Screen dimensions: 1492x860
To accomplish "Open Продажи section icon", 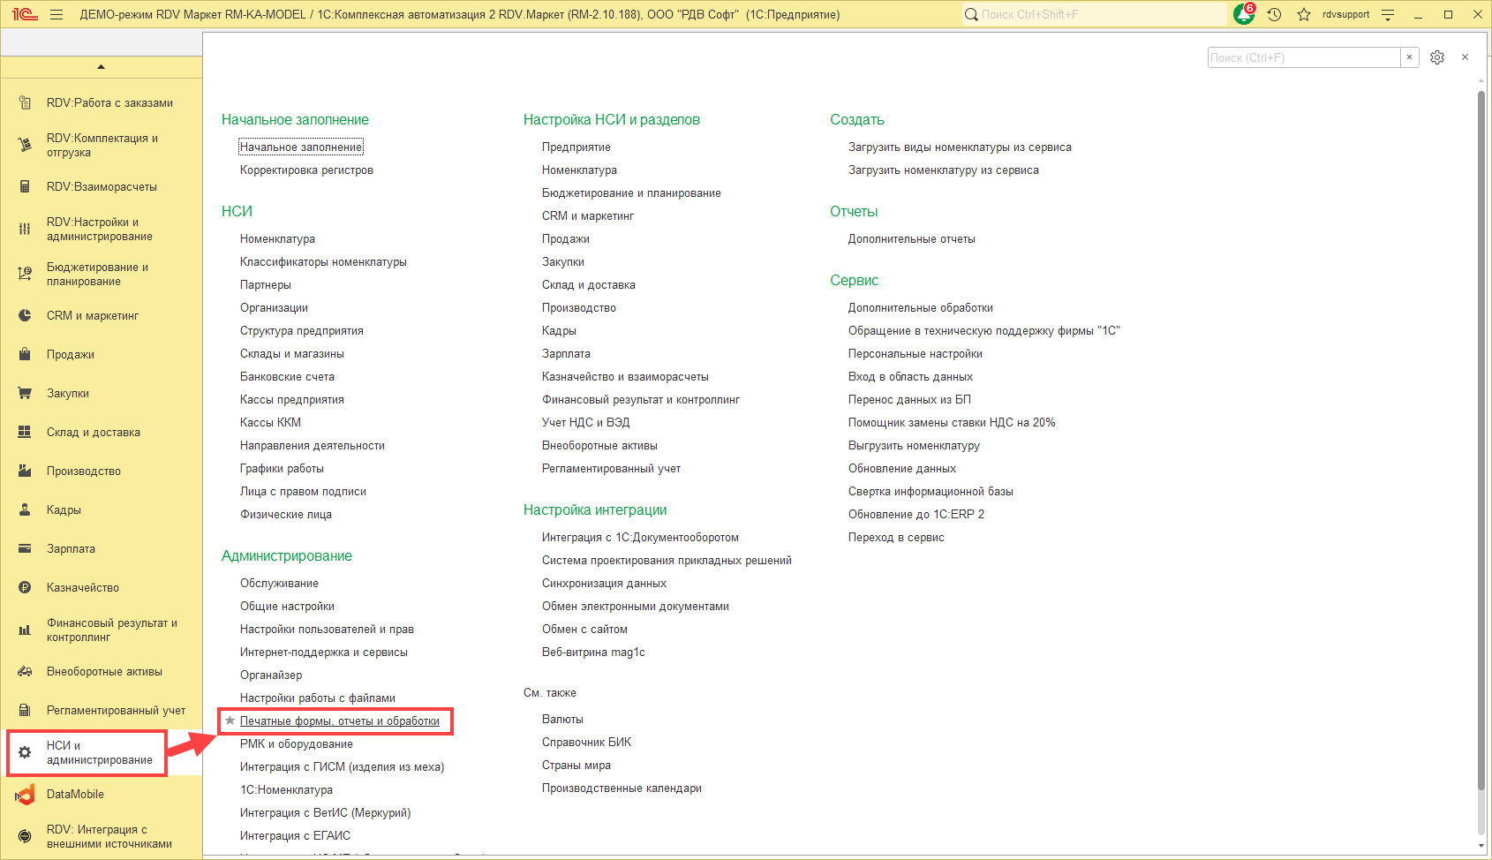I will click(x=25, y=355).
